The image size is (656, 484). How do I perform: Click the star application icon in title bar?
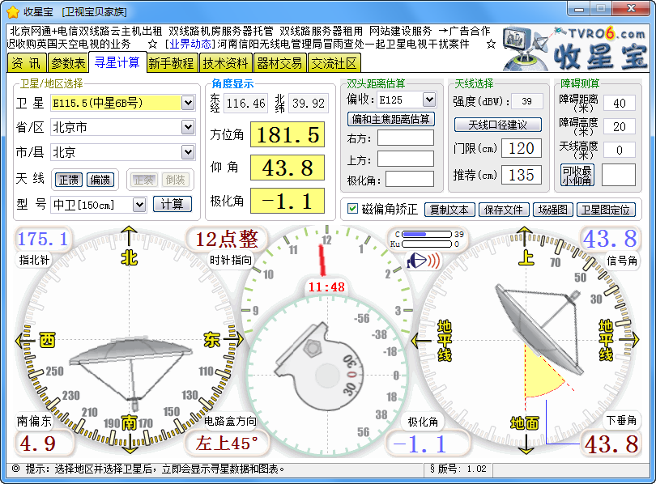click(13, 11)
